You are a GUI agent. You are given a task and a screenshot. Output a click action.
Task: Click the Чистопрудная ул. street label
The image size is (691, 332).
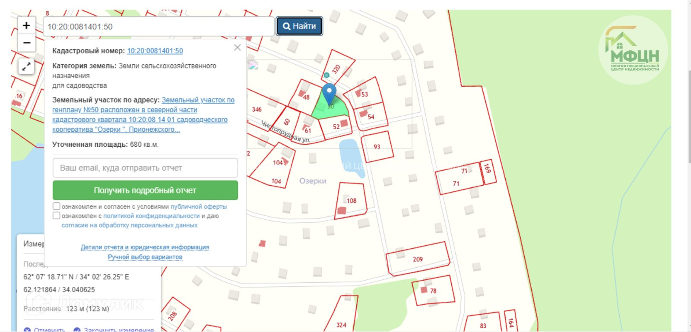285,132
